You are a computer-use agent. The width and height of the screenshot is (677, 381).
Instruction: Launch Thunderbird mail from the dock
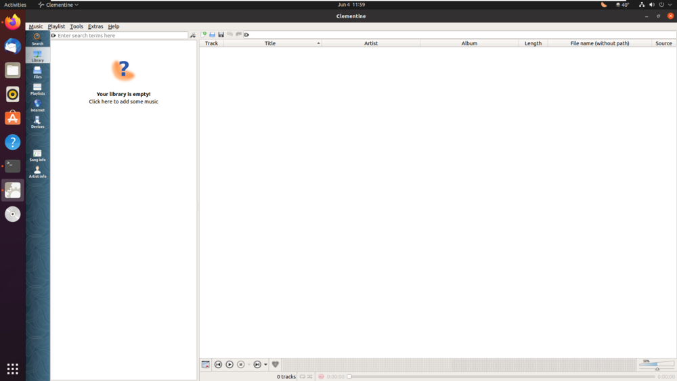(12, 46)
